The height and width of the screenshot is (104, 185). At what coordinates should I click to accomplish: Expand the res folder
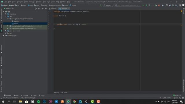6,33
